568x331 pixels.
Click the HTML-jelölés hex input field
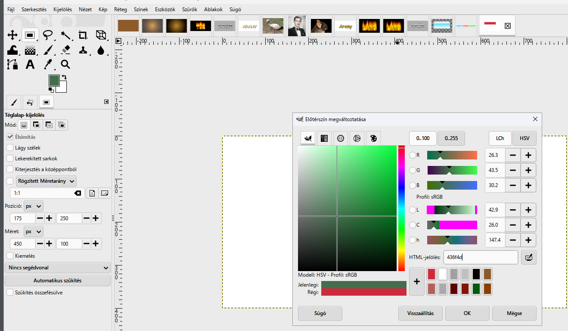481,257
